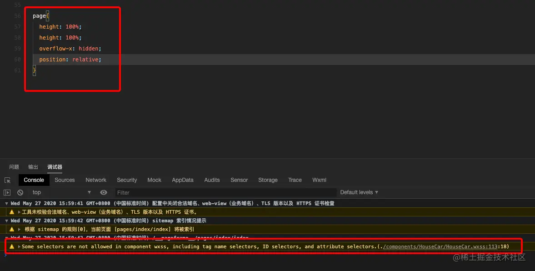Screen dimensions: 535x271
Task: Expand the Some selectors are not allowed warning
Action: click(x=19, y=246)
